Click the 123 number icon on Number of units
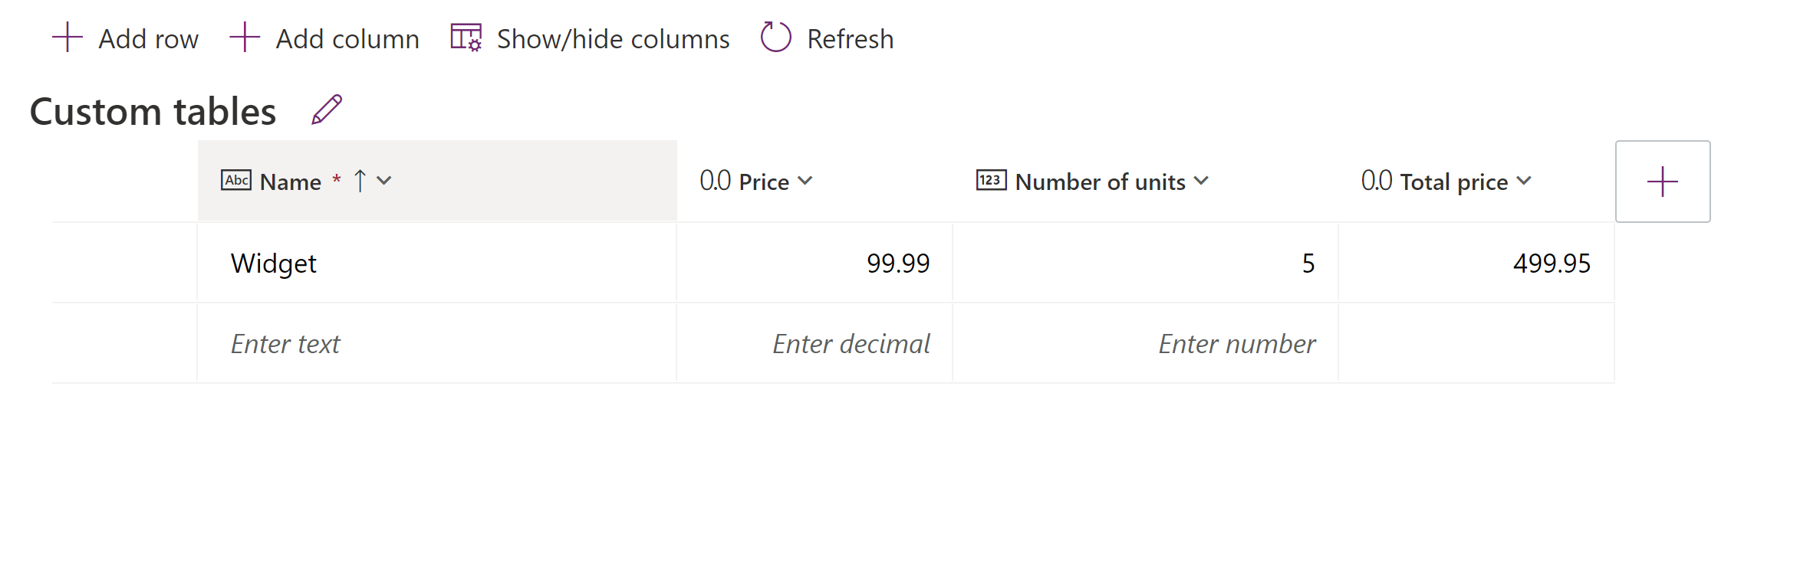Viewport: 1800px width, 563px height. point(989,180)
